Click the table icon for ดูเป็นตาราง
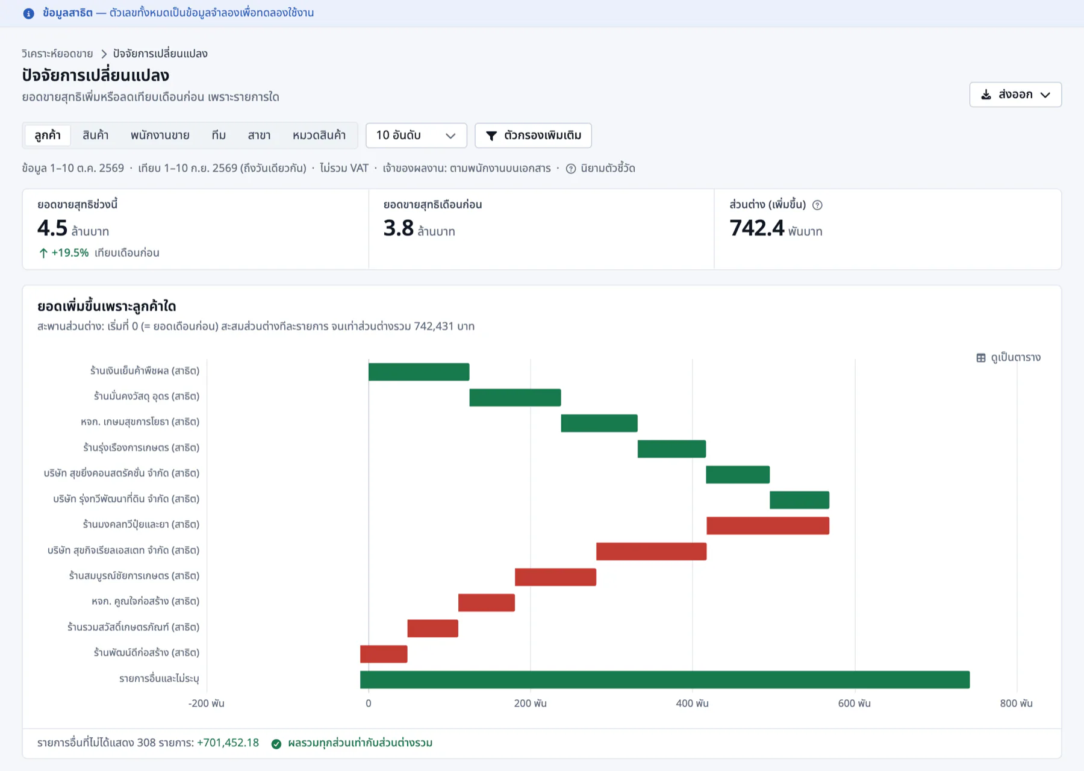This screenshot has width=1084, height=771. tap(981, 358)
